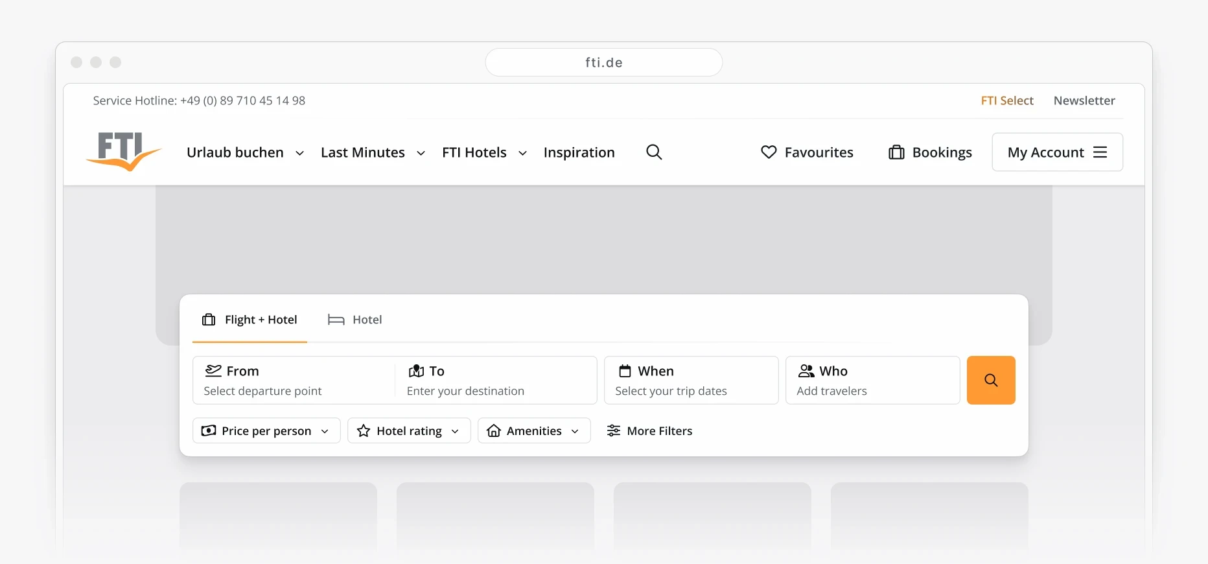This screenshot has height=564, width=1208.
Task: Open the Price per person dropdown
Action: click(266, 430)
